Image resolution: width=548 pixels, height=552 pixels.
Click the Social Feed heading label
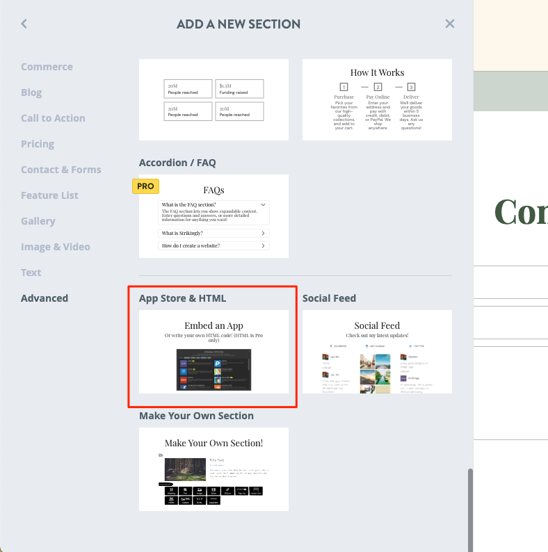tap(330, 298)
